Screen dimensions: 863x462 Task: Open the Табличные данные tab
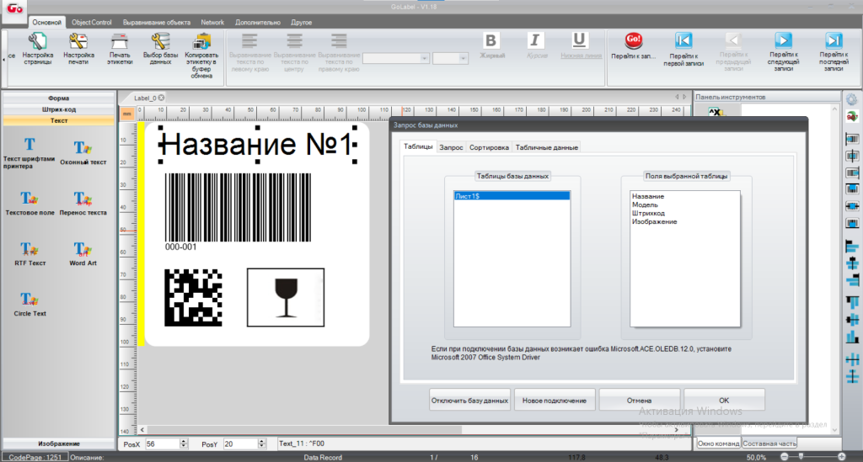point(546,147)
